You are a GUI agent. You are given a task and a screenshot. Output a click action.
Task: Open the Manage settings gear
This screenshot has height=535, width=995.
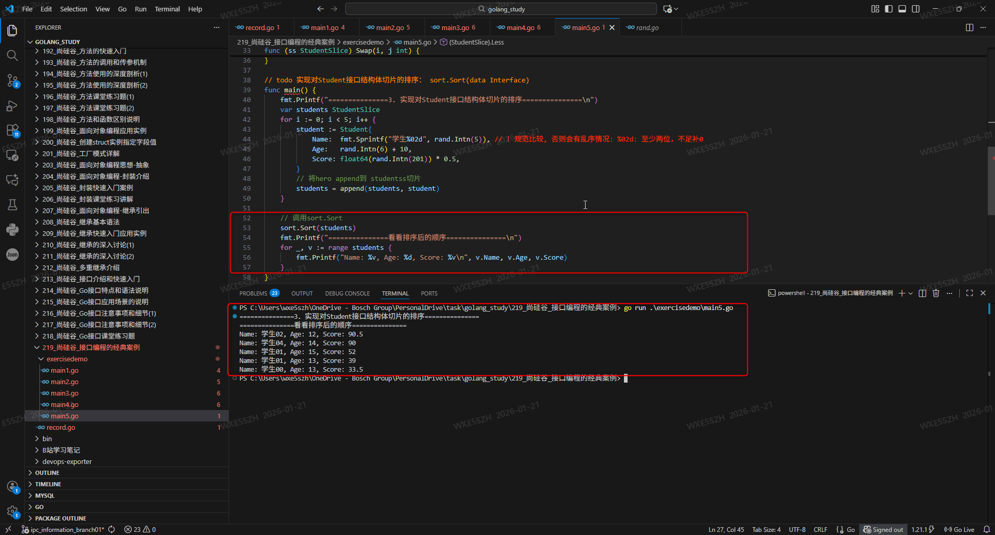[x=12, y=511]
